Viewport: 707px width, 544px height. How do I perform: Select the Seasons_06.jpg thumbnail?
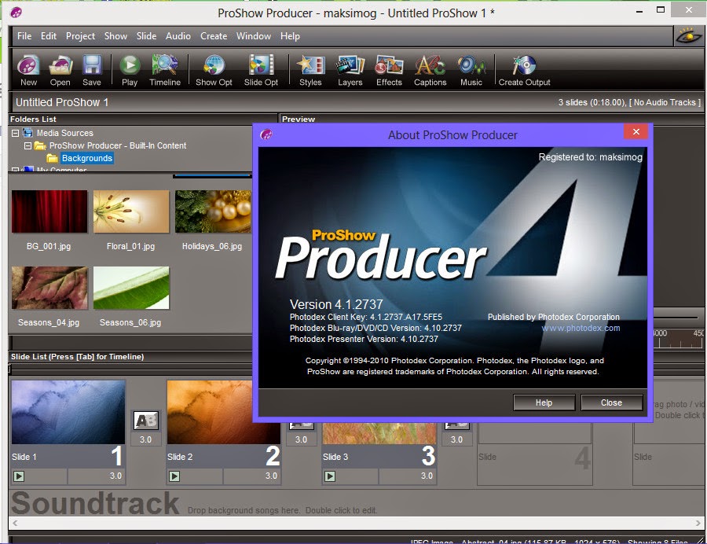(131, 288)
